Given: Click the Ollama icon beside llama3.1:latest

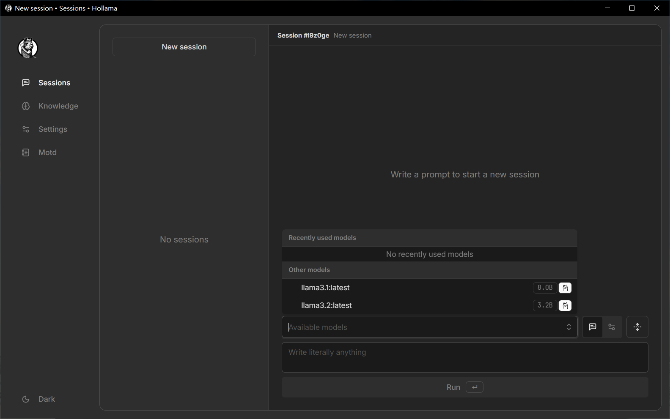Looking at the screenshot, I should tap(565, 288).
